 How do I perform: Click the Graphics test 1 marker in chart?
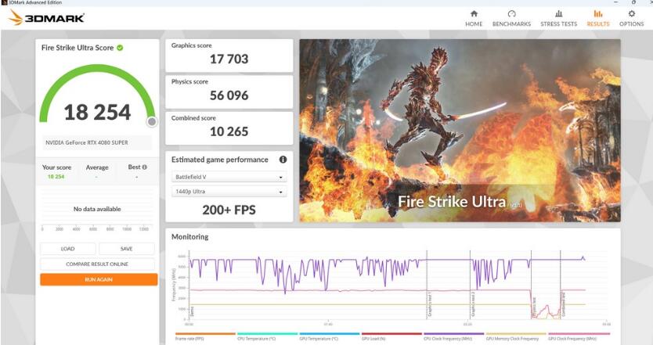point(429,304)
